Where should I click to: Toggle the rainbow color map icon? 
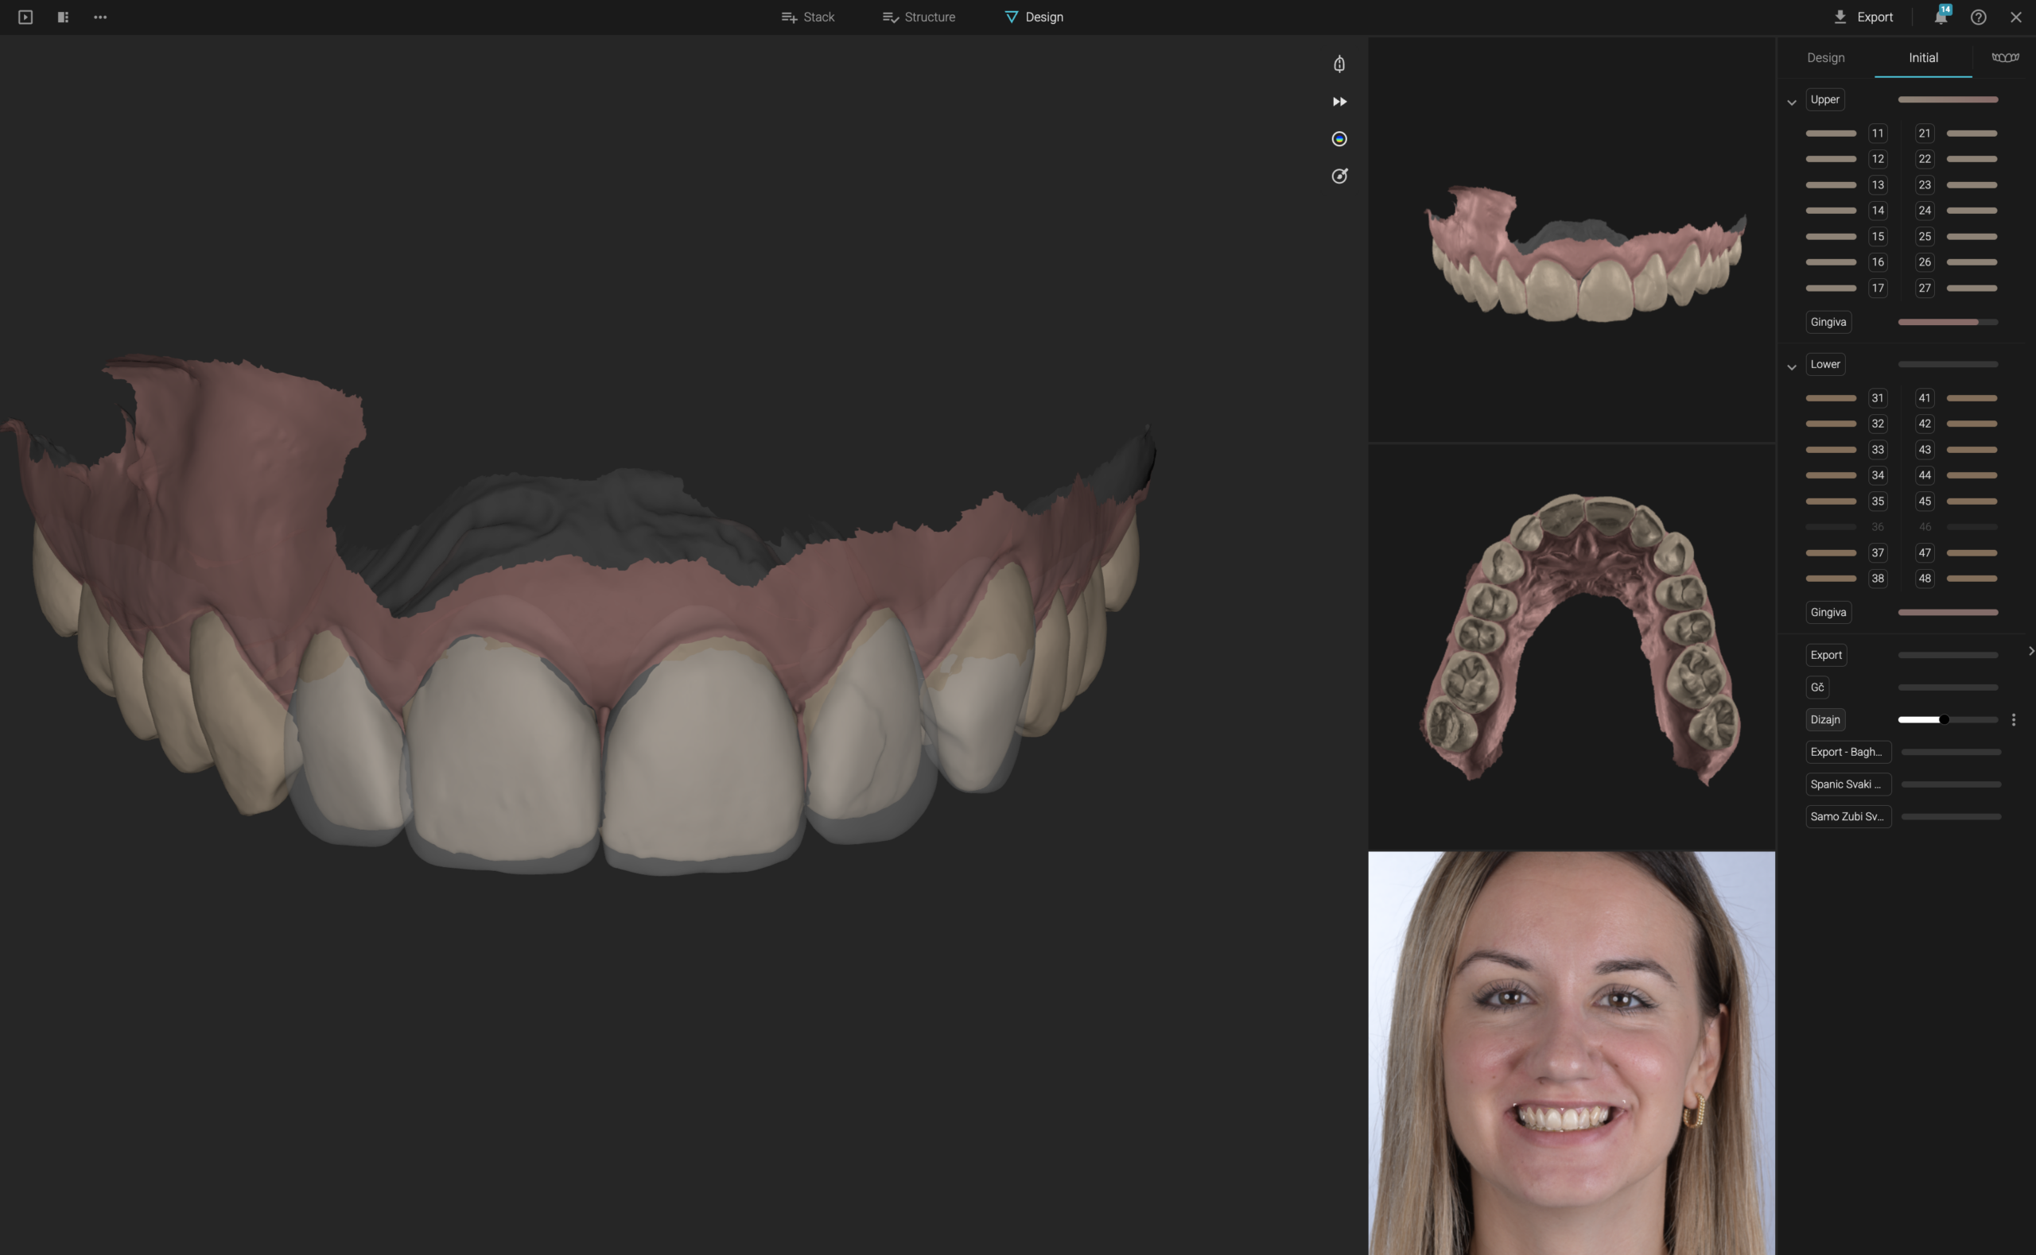1339,138
